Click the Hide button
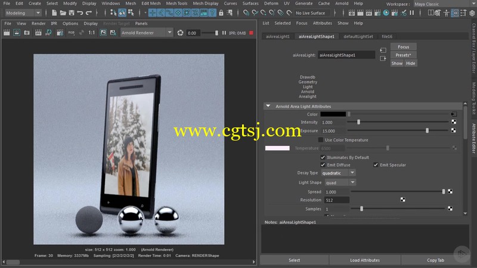 [x=410, y=63]
